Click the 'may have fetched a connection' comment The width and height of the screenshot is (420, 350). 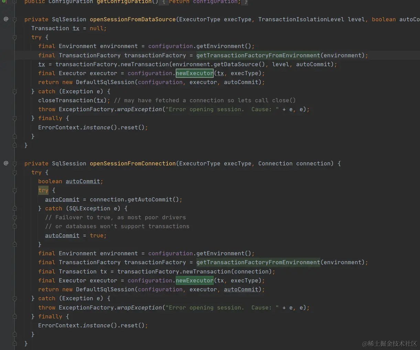coord(205,100)
